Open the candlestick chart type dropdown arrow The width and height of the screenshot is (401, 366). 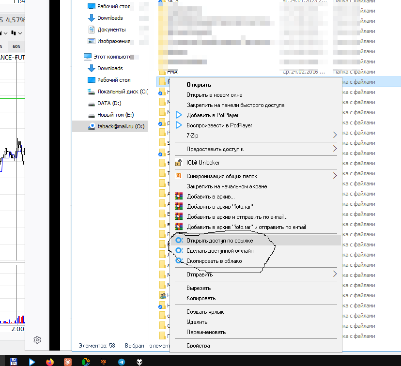click(20, 33)
